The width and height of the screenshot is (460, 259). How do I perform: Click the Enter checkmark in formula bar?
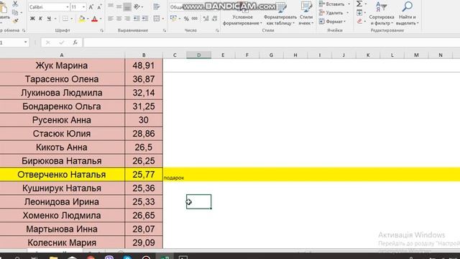pos(61,42)
